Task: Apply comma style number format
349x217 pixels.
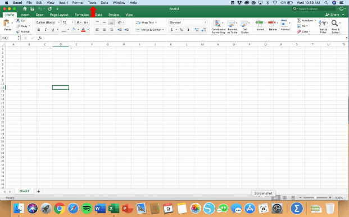Action: point(188,30)
